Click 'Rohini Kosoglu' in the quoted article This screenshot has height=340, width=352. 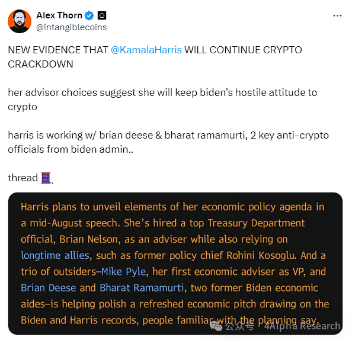tap(260, 255)
